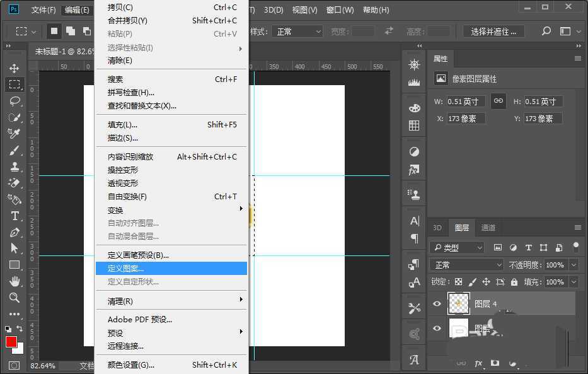The width and height of the screenshot is (588, 374).
Task: Link width and height in Properties panel
Action: coord(499,102)
